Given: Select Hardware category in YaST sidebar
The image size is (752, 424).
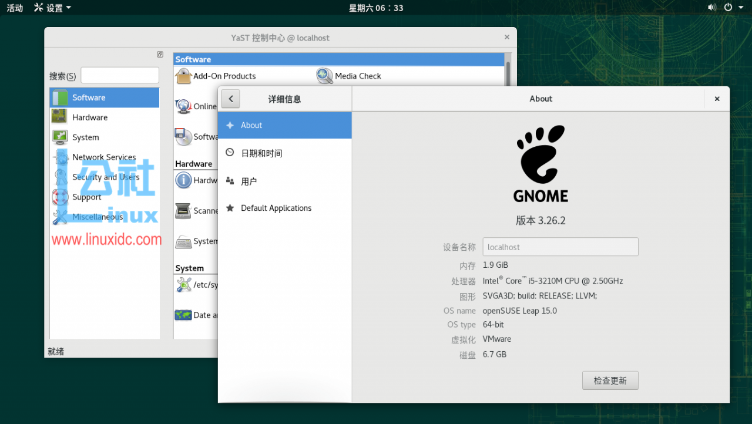Looking at the screenshot, I should [105, 117].
